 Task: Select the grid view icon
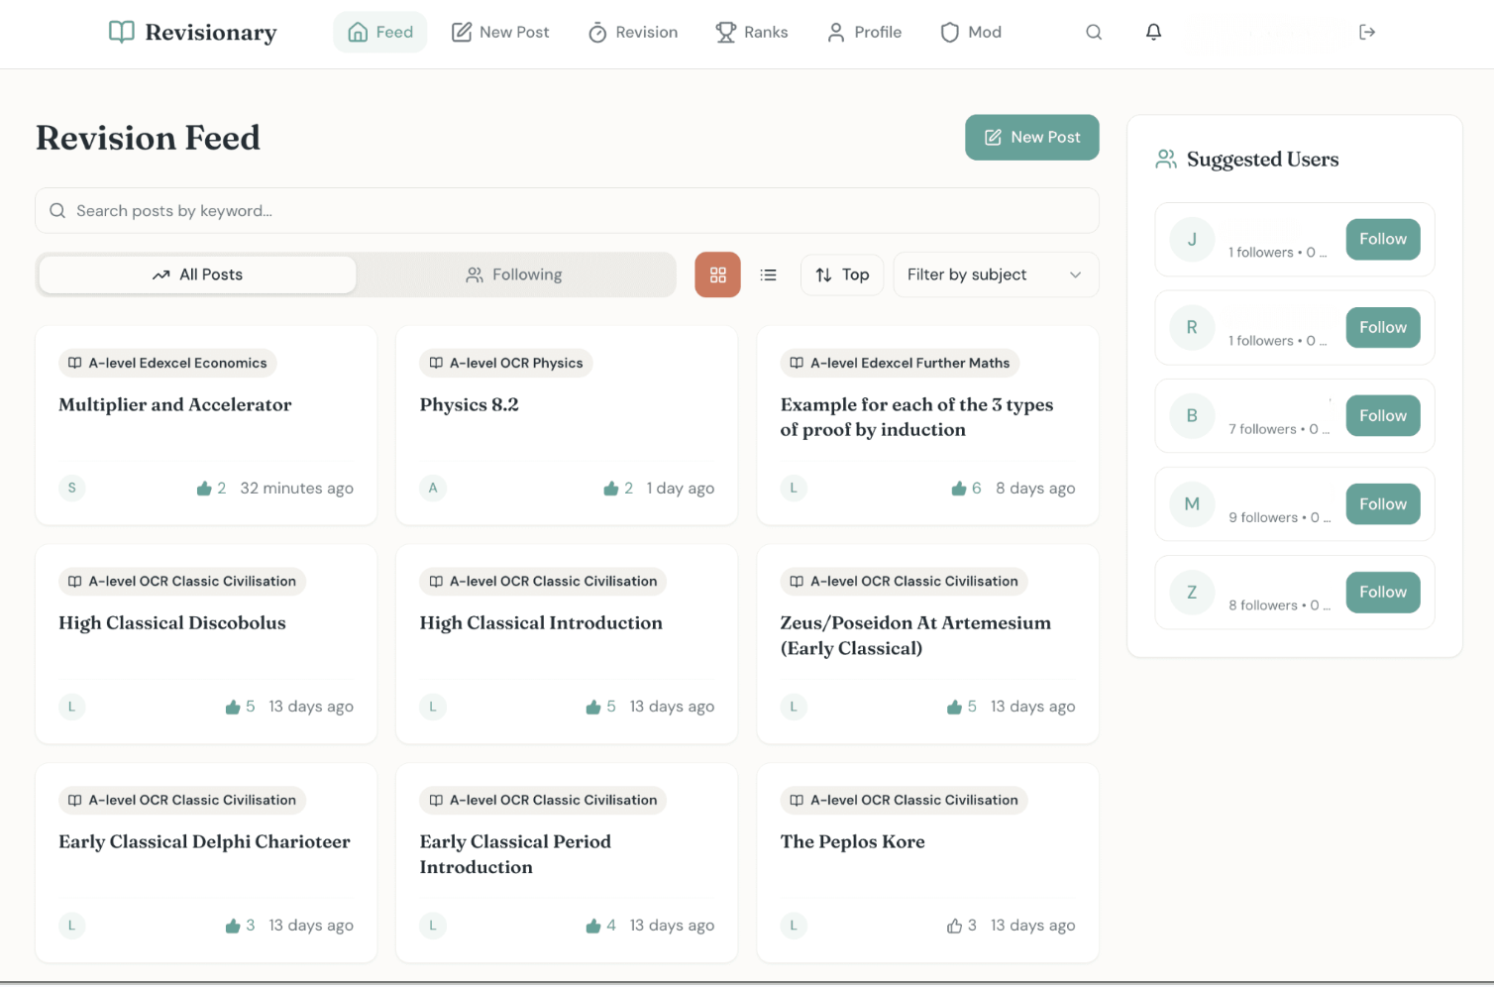click(x=717, y=274)
